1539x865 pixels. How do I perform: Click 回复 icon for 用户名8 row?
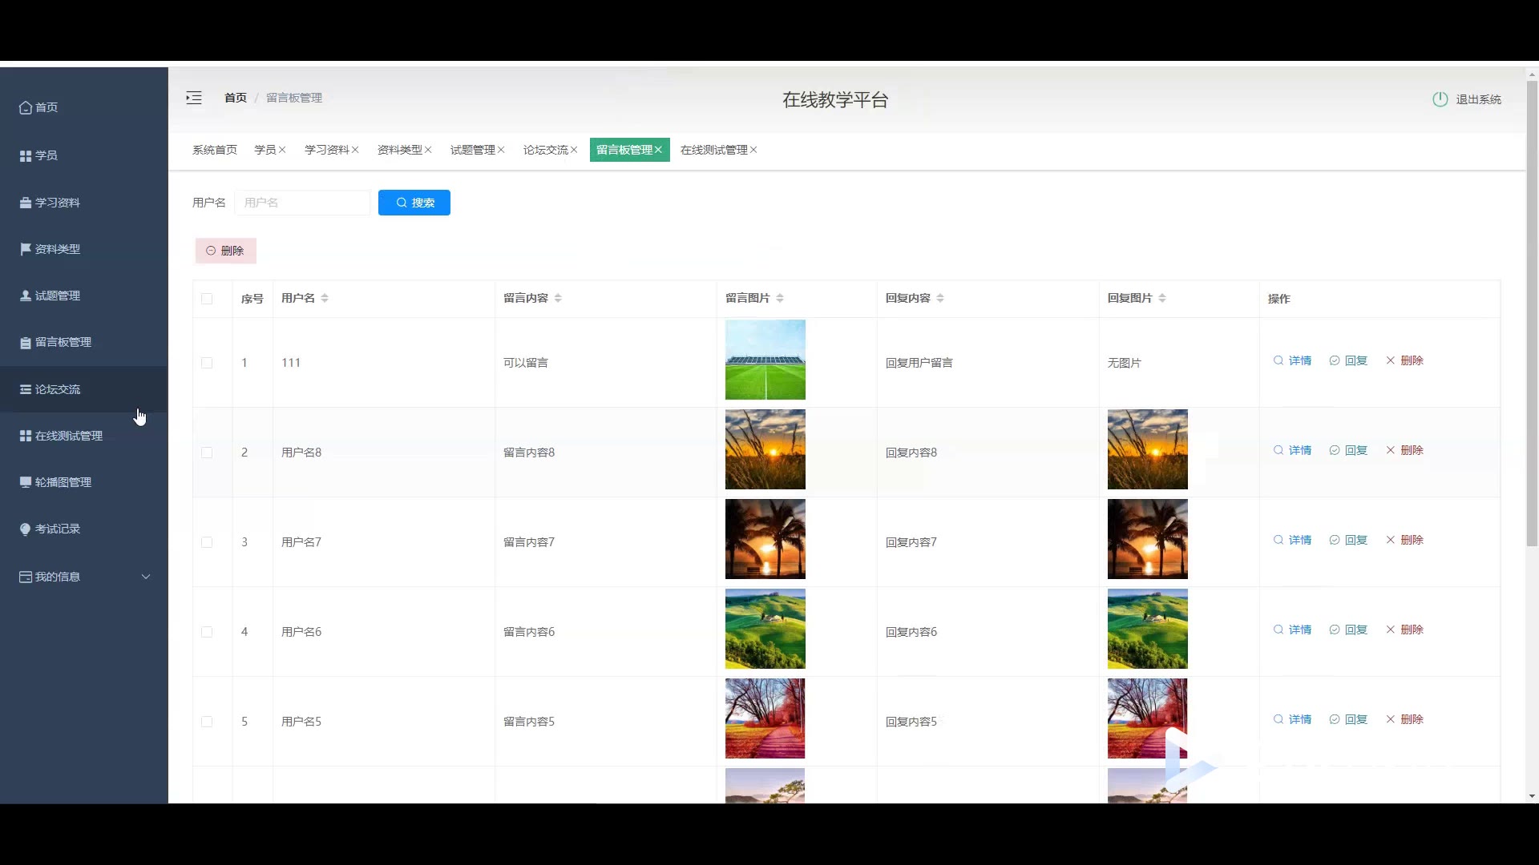pyautogui.click(x=1335, y=450)
